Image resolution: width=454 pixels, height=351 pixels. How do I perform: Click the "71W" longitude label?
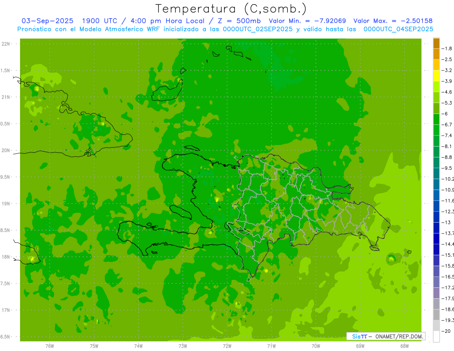coord(271,346)
